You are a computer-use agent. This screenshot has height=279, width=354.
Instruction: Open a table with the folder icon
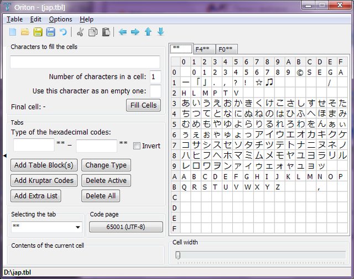click(25, 32)
